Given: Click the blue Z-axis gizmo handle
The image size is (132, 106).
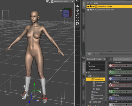Looking at the screenshot, I should [29, 102].
